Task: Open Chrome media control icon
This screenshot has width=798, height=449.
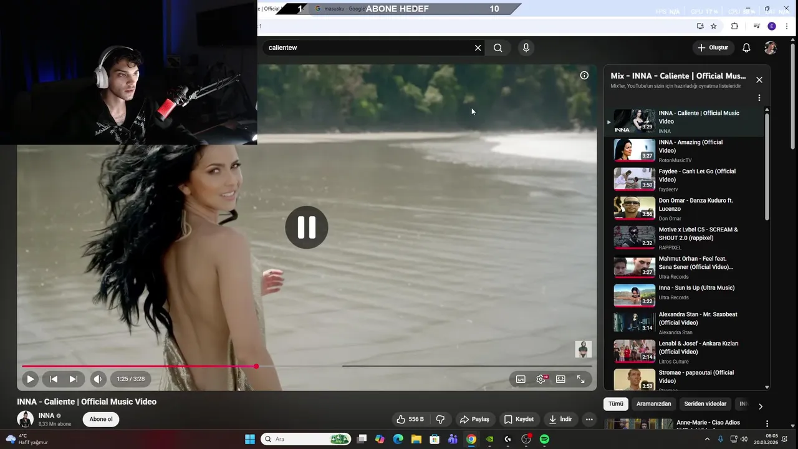Action: click(x=756, y=26)
